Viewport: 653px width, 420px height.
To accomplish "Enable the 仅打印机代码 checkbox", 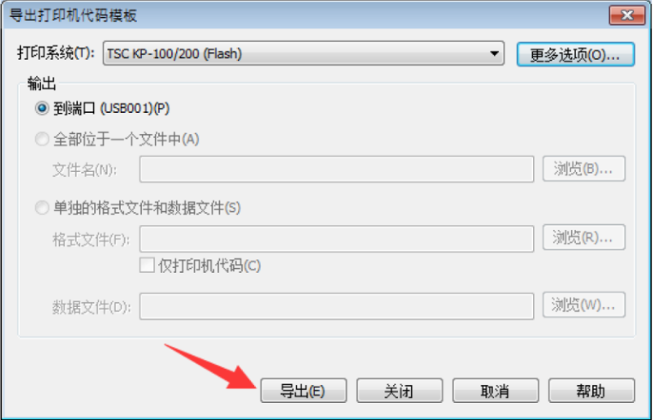I will (147, 265).
